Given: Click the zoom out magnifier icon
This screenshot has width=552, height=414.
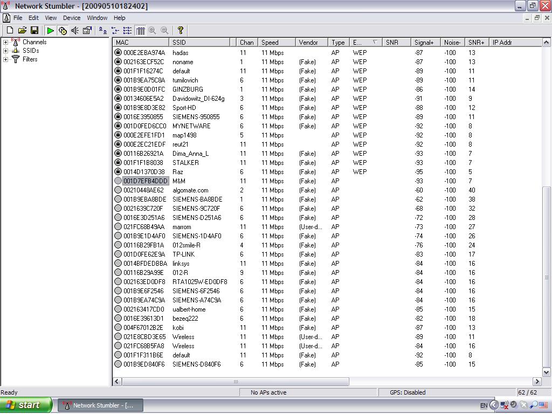Looking at the screenshot, I should coord(164,31).
